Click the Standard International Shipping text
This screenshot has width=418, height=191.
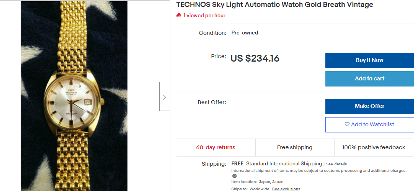284,164
